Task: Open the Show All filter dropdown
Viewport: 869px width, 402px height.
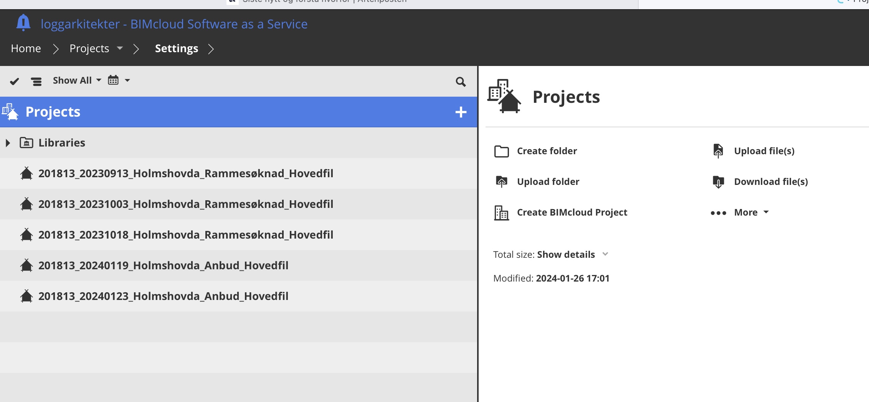Action: [x=77, y=81]
